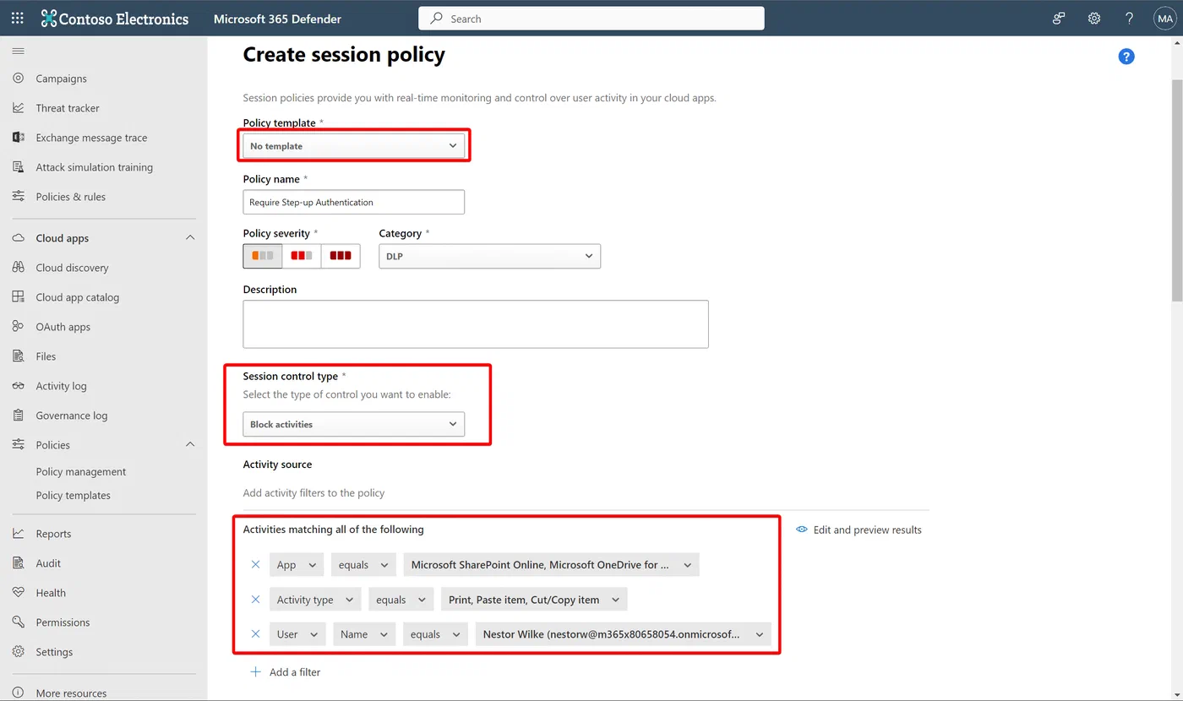The height and width of the screenshot is (701, 1183).
Task: Open the Activity type field dropdown
Action: [x=315, y=600]
